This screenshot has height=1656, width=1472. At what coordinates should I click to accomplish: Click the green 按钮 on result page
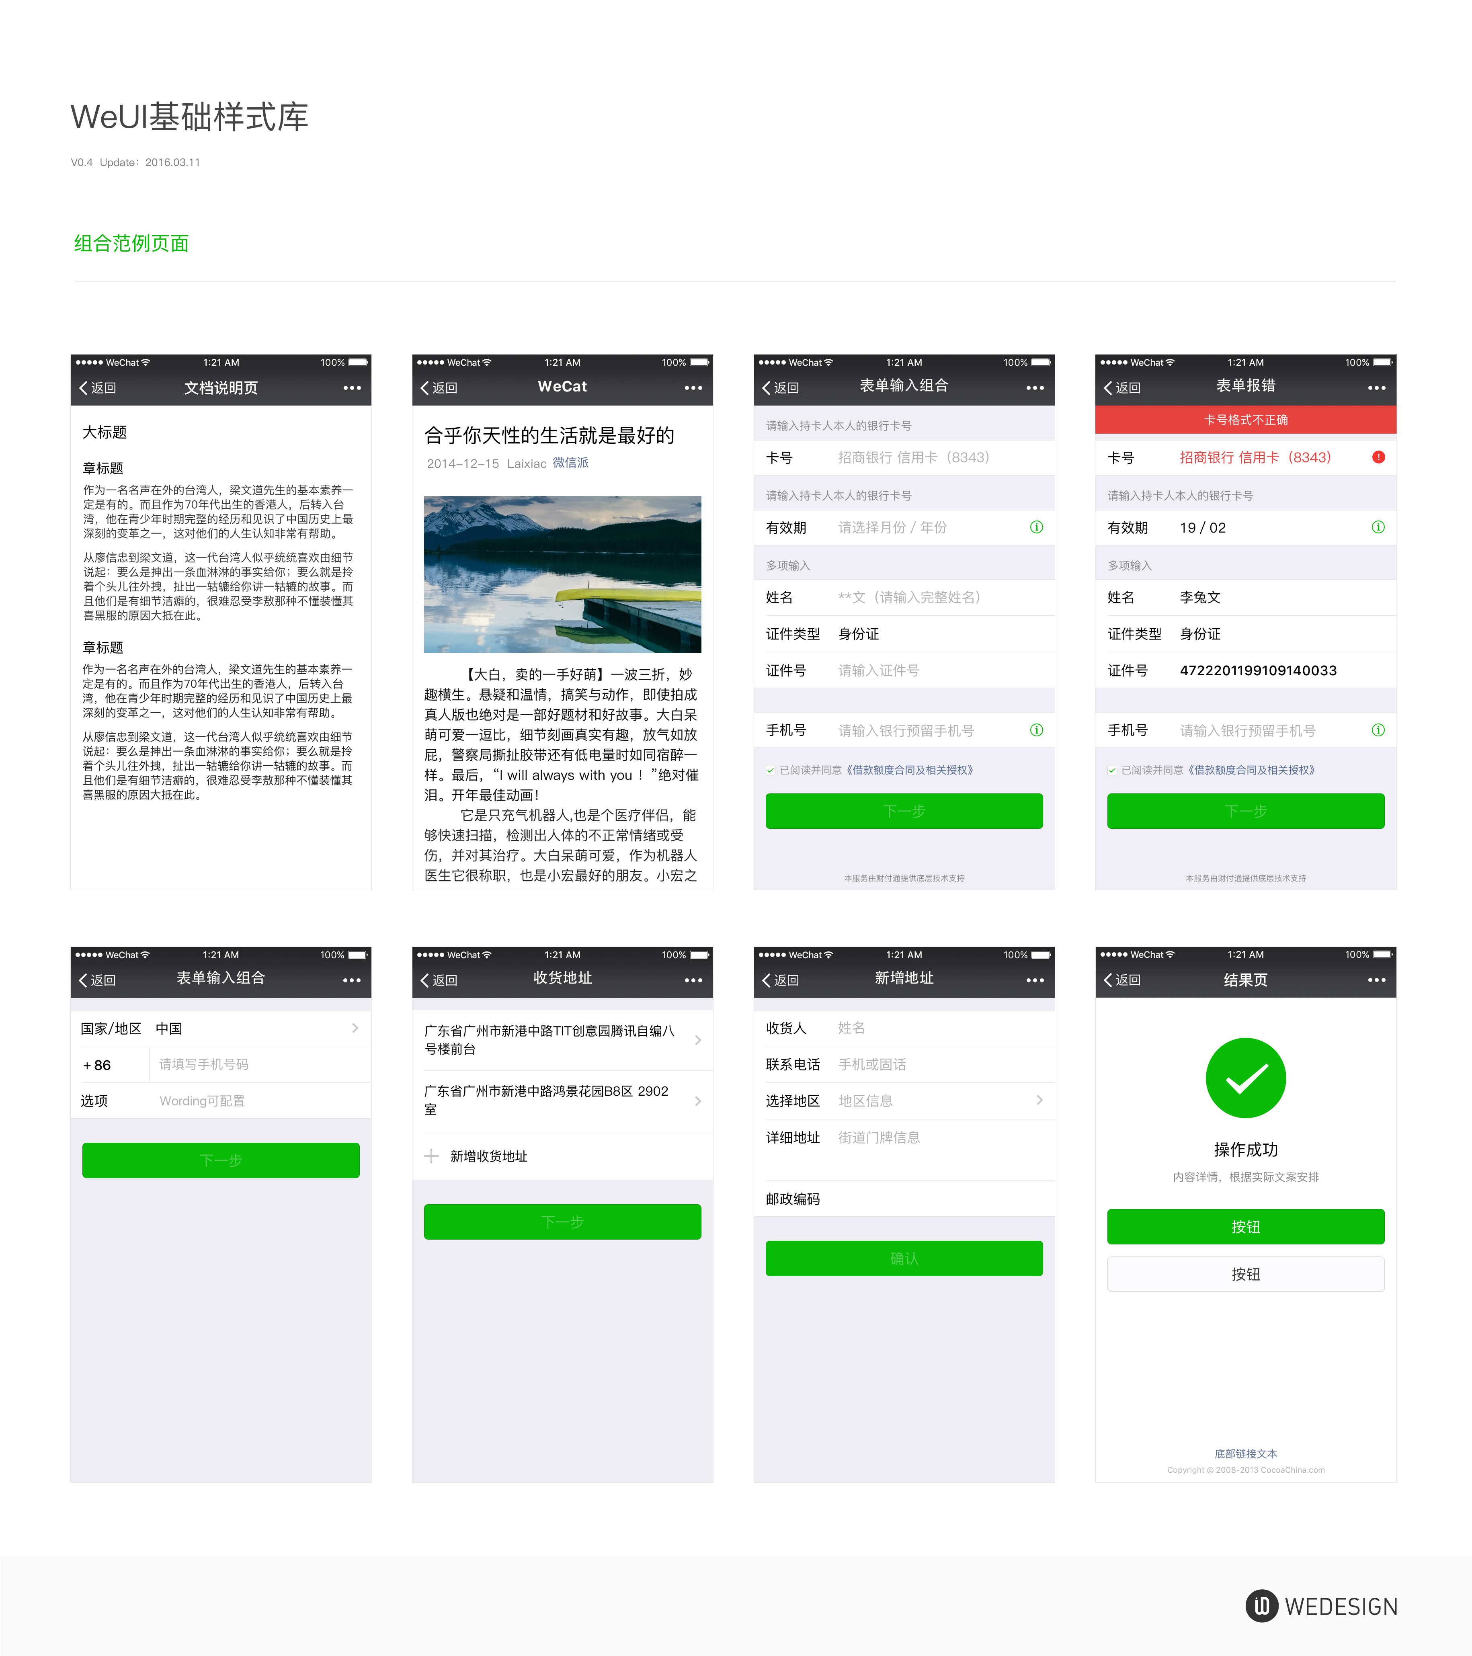click(1246, 1227)
